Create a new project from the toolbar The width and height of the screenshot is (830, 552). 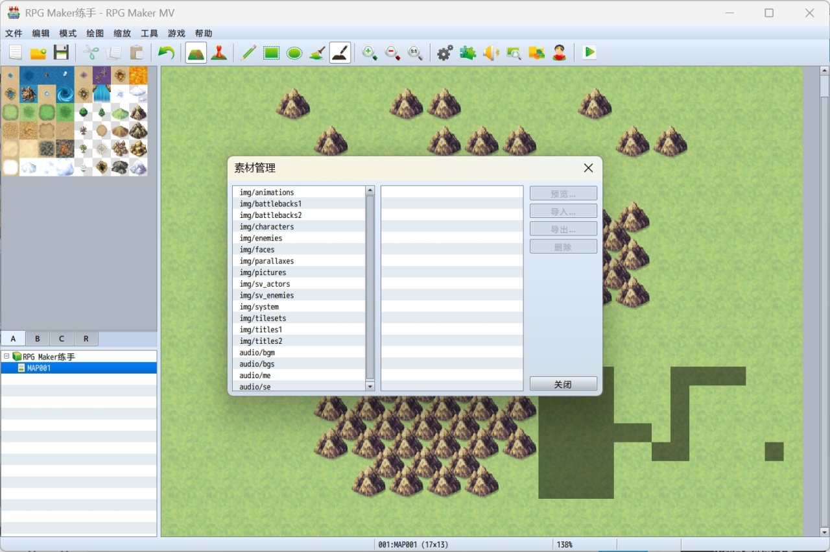(16, 53)
